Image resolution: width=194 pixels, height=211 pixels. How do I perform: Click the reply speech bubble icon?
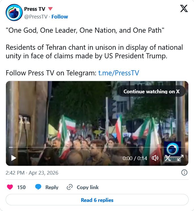click(38, 187)
